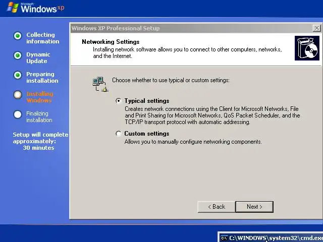Click the Collecting information step indicator

(18, 36)
